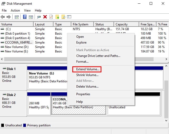Click the Disk Management title bar icon
The width and height of the screenshot is (169, 134).
click(x=3, y=4)
